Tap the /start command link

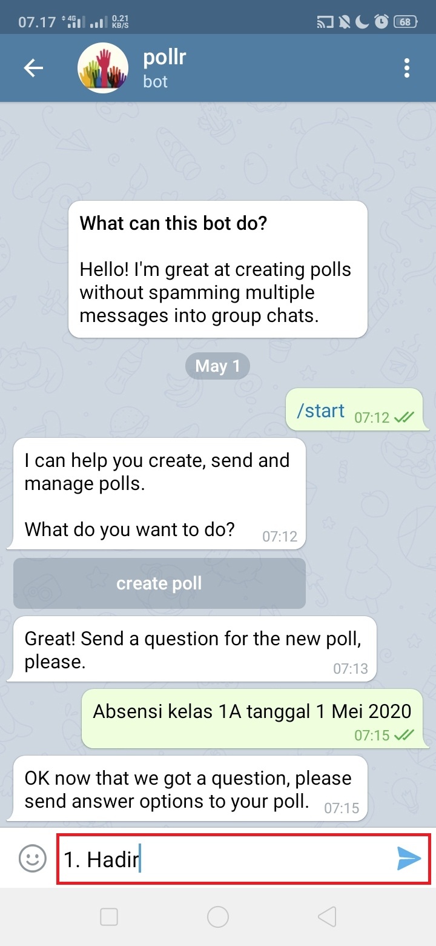click(320, 411)
